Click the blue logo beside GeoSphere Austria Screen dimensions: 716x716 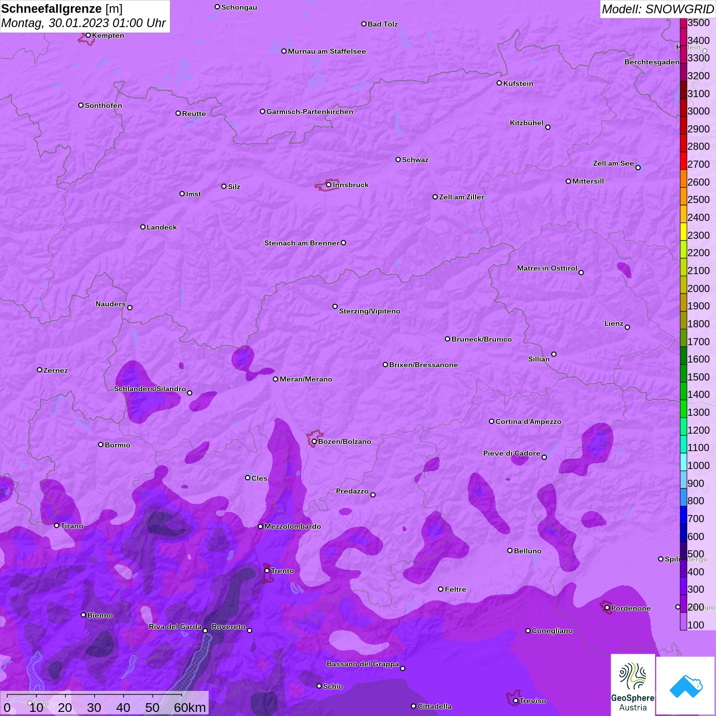coord(686,686)
